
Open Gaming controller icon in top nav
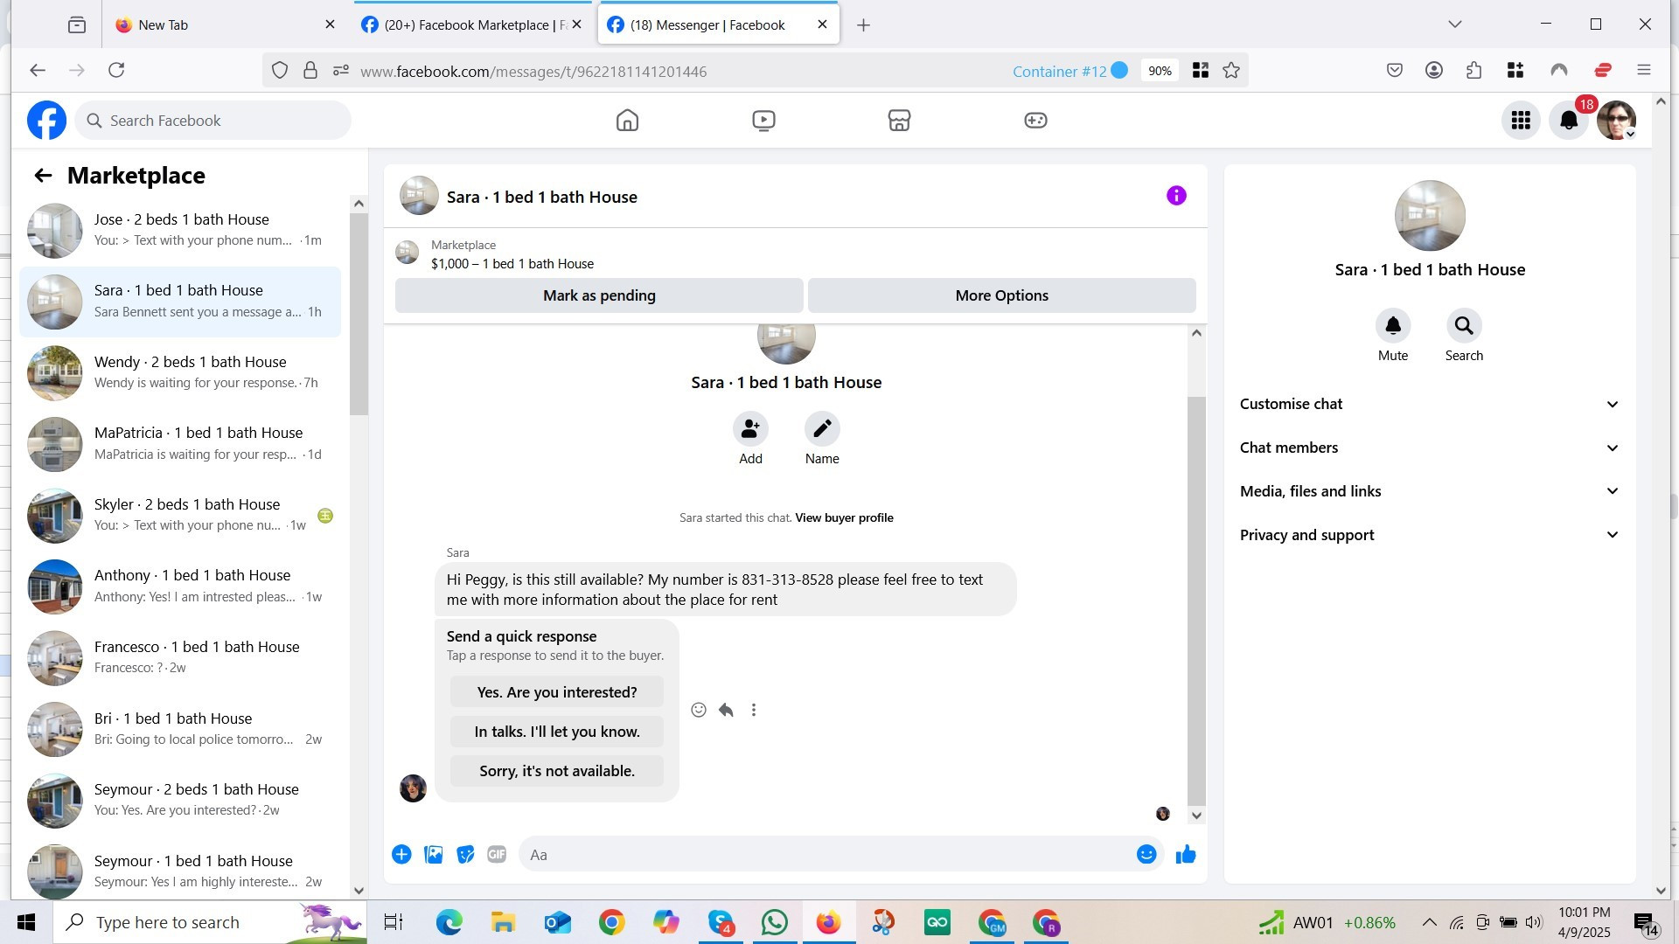[x=1035, y=121]
